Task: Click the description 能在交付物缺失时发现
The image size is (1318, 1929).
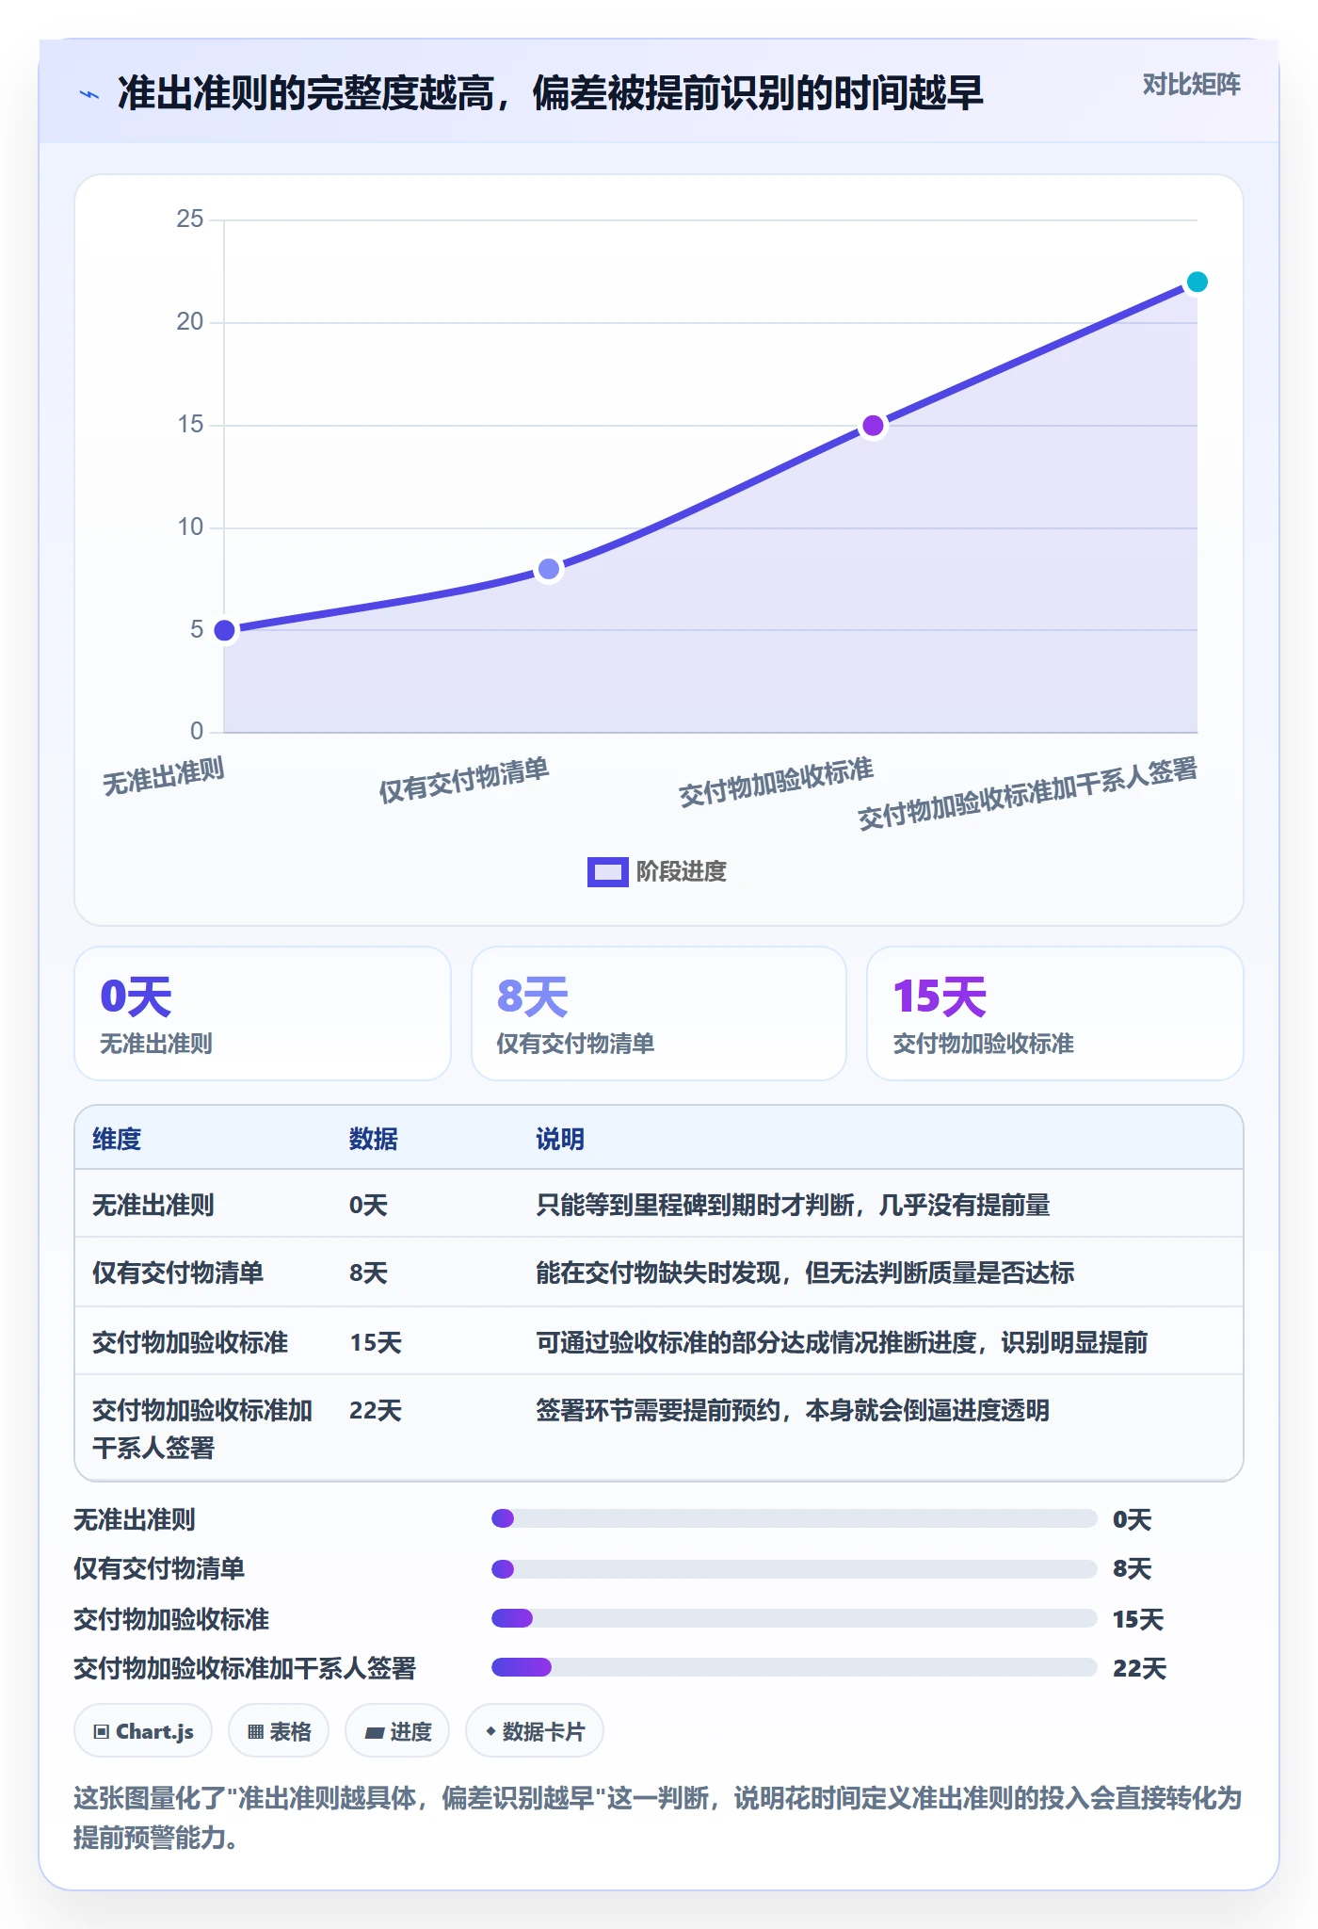Action: tap(805, 1272)
